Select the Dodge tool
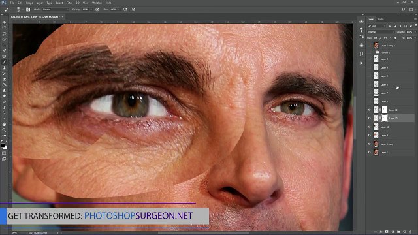This screenshot has width=418, height=235. tap(5, 96)
